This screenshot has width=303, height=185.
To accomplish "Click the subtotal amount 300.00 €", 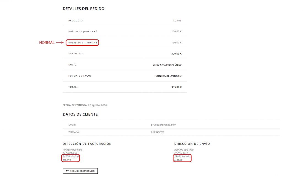I will [x=176, y=53].
